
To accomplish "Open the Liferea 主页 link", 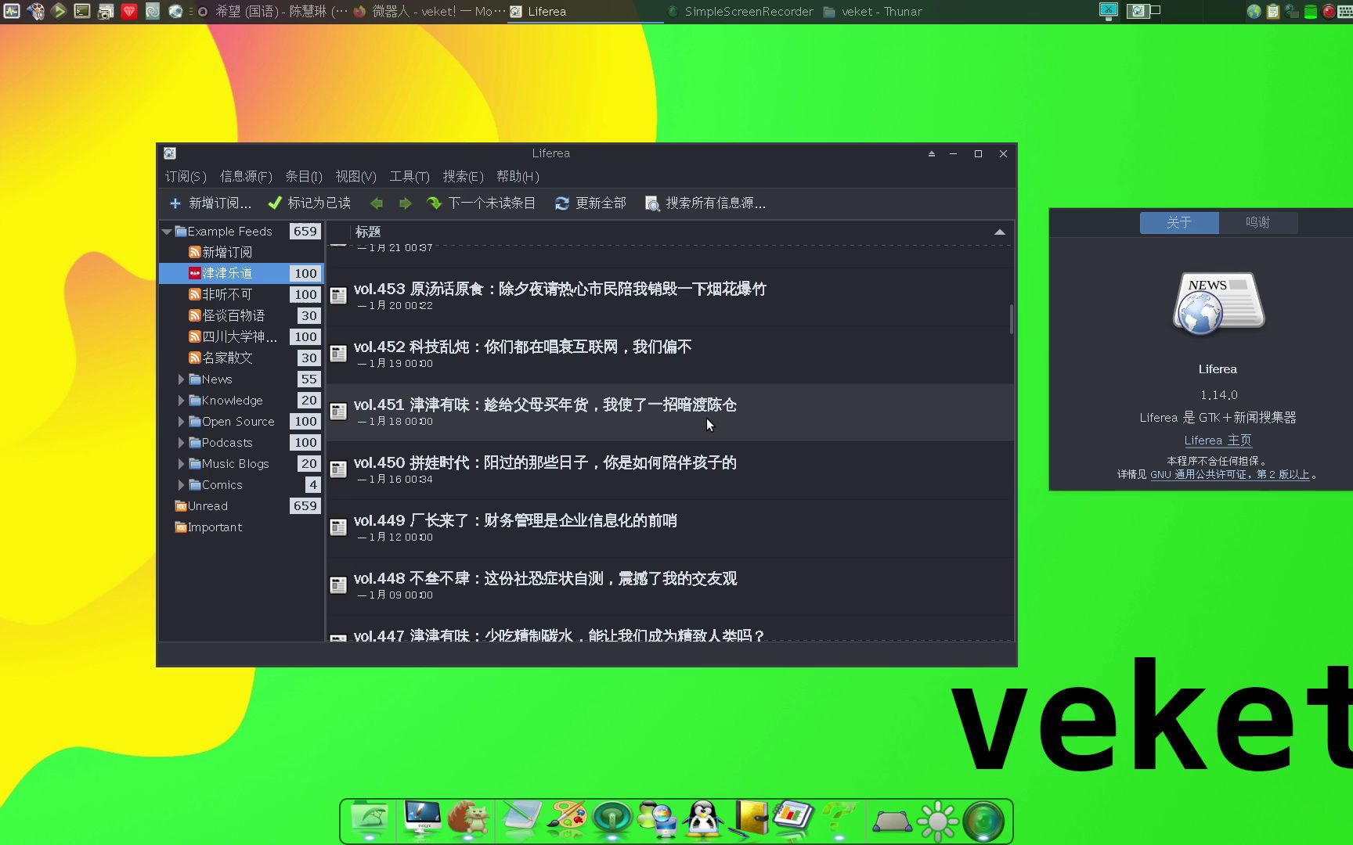I will tap(1218, 440).
